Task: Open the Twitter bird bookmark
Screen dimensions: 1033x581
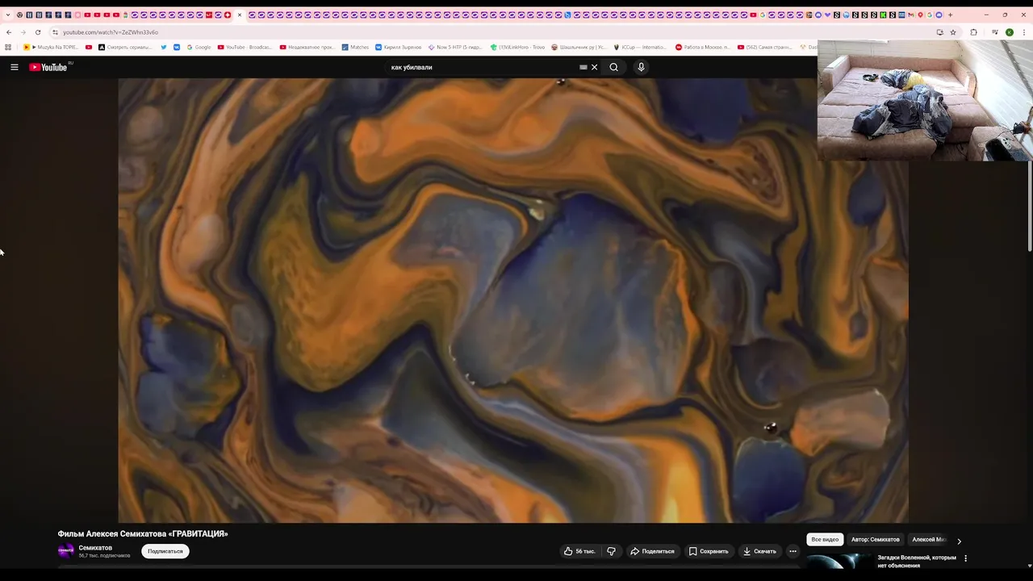Action: tap(164, 47)
